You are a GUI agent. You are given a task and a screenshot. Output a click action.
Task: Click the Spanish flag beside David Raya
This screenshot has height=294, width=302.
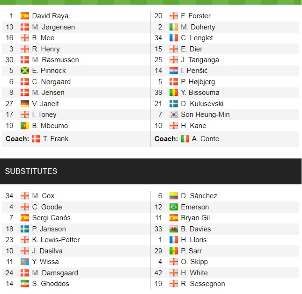coord(25,16)
